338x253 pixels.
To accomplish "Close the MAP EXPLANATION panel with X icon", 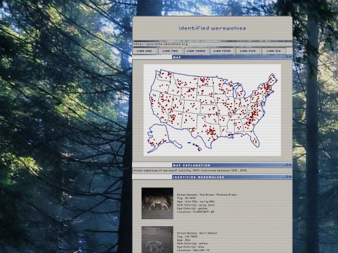I will [x=290, y=165].
